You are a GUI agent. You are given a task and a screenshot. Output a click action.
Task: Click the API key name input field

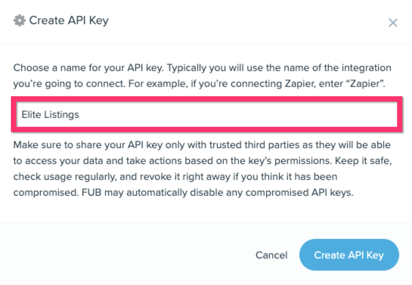point(204,114)
